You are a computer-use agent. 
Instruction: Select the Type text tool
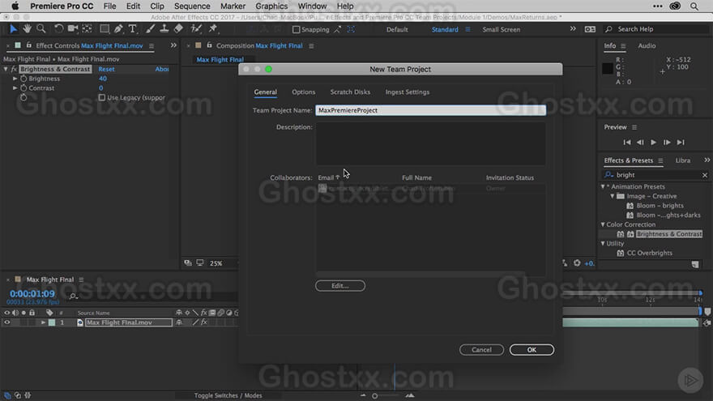pyautogui.click(x=132, y=28)
